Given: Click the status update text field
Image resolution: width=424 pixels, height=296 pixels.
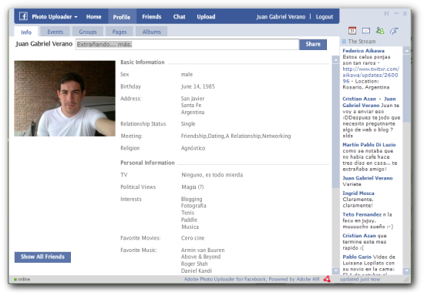Looking at the screenshot, I should (x=187, y=45).
